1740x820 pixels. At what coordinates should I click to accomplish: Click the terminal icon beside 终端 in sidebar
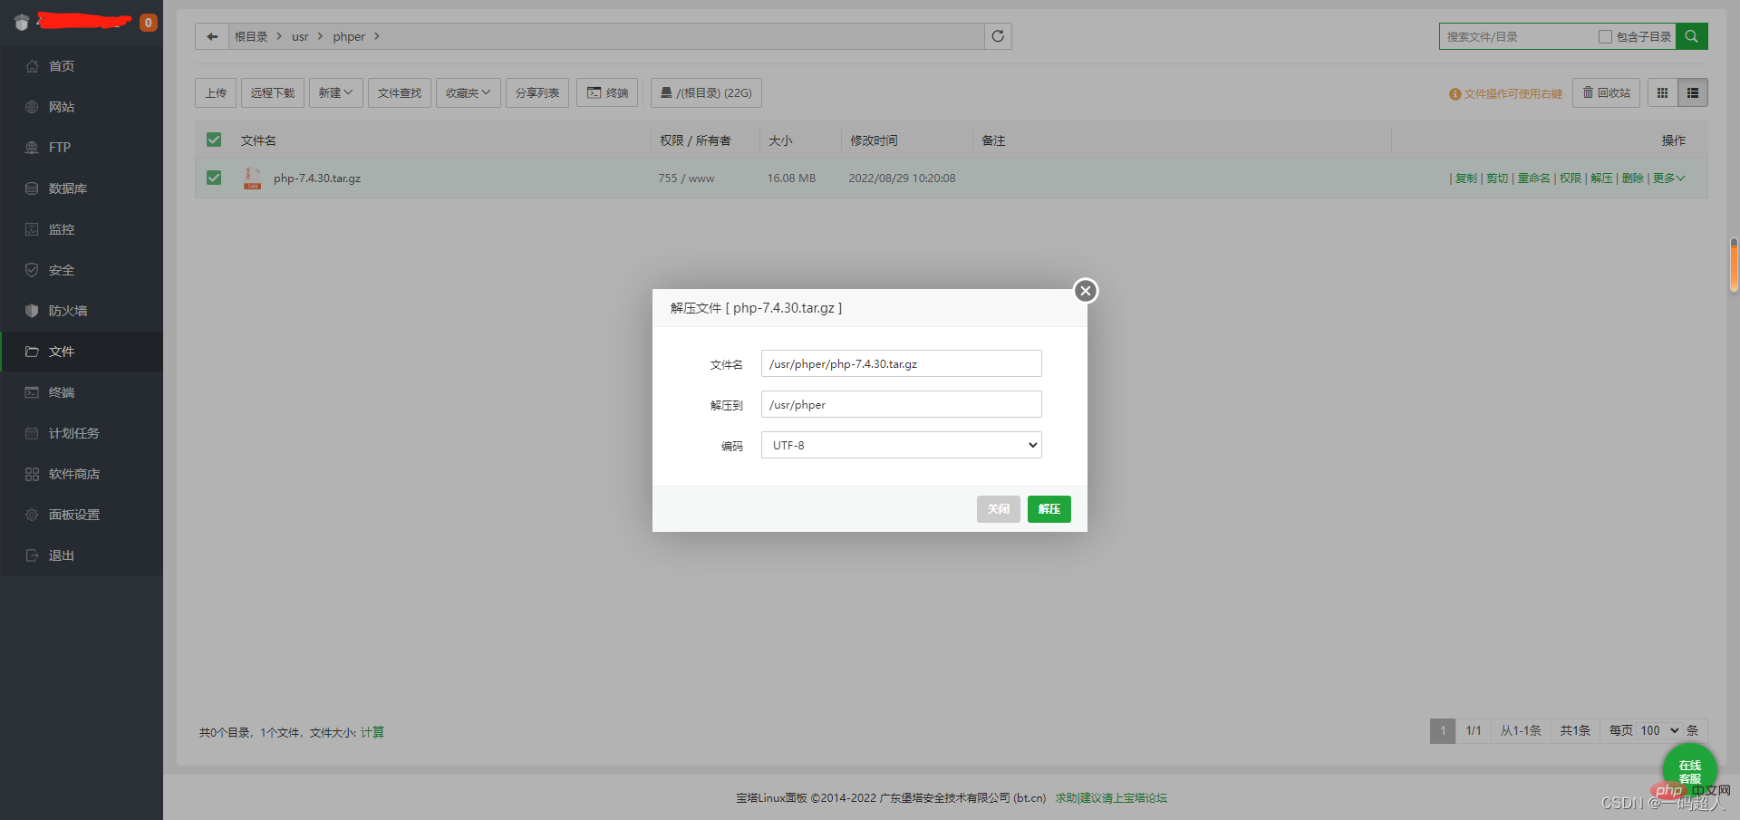tap(32, 392)
